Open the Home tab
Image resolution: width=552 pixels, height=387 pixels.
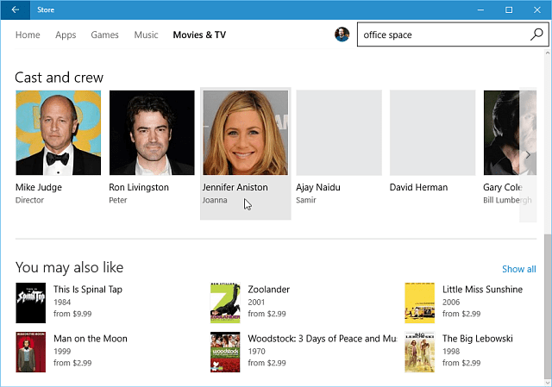tap(28, 34)
